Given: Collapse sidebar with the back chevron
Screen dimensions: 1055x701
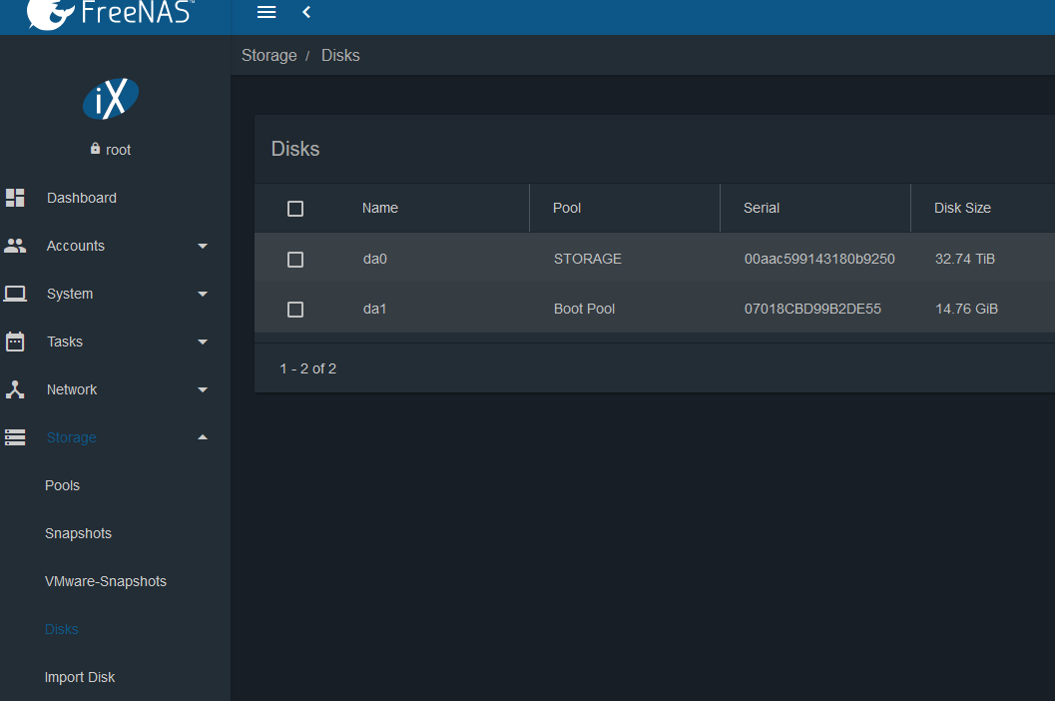Looking at the screenshot, I should [306, 12].
